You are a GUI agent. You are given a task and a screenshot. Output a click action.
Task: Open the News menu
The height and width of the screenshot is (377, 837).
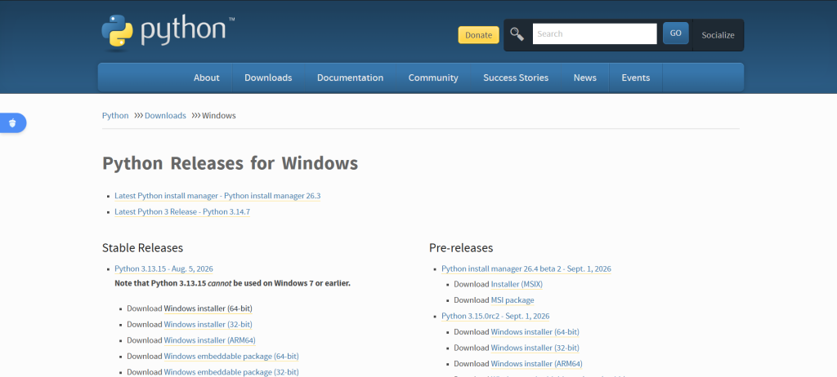coord(585,78)
